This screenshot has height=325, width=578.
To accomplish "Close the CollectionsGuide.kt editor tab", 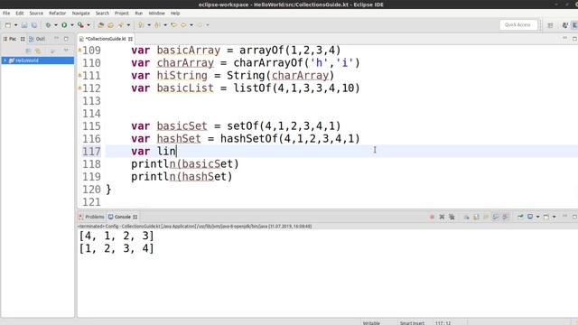I will [130, 39].
